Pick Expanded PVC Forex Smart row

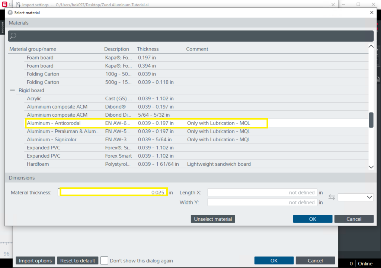click(43, 156)
